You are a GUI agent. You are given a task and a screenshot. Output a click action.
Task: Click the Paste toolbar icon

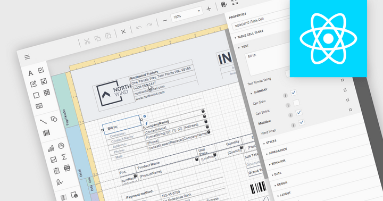pos(108,36)
